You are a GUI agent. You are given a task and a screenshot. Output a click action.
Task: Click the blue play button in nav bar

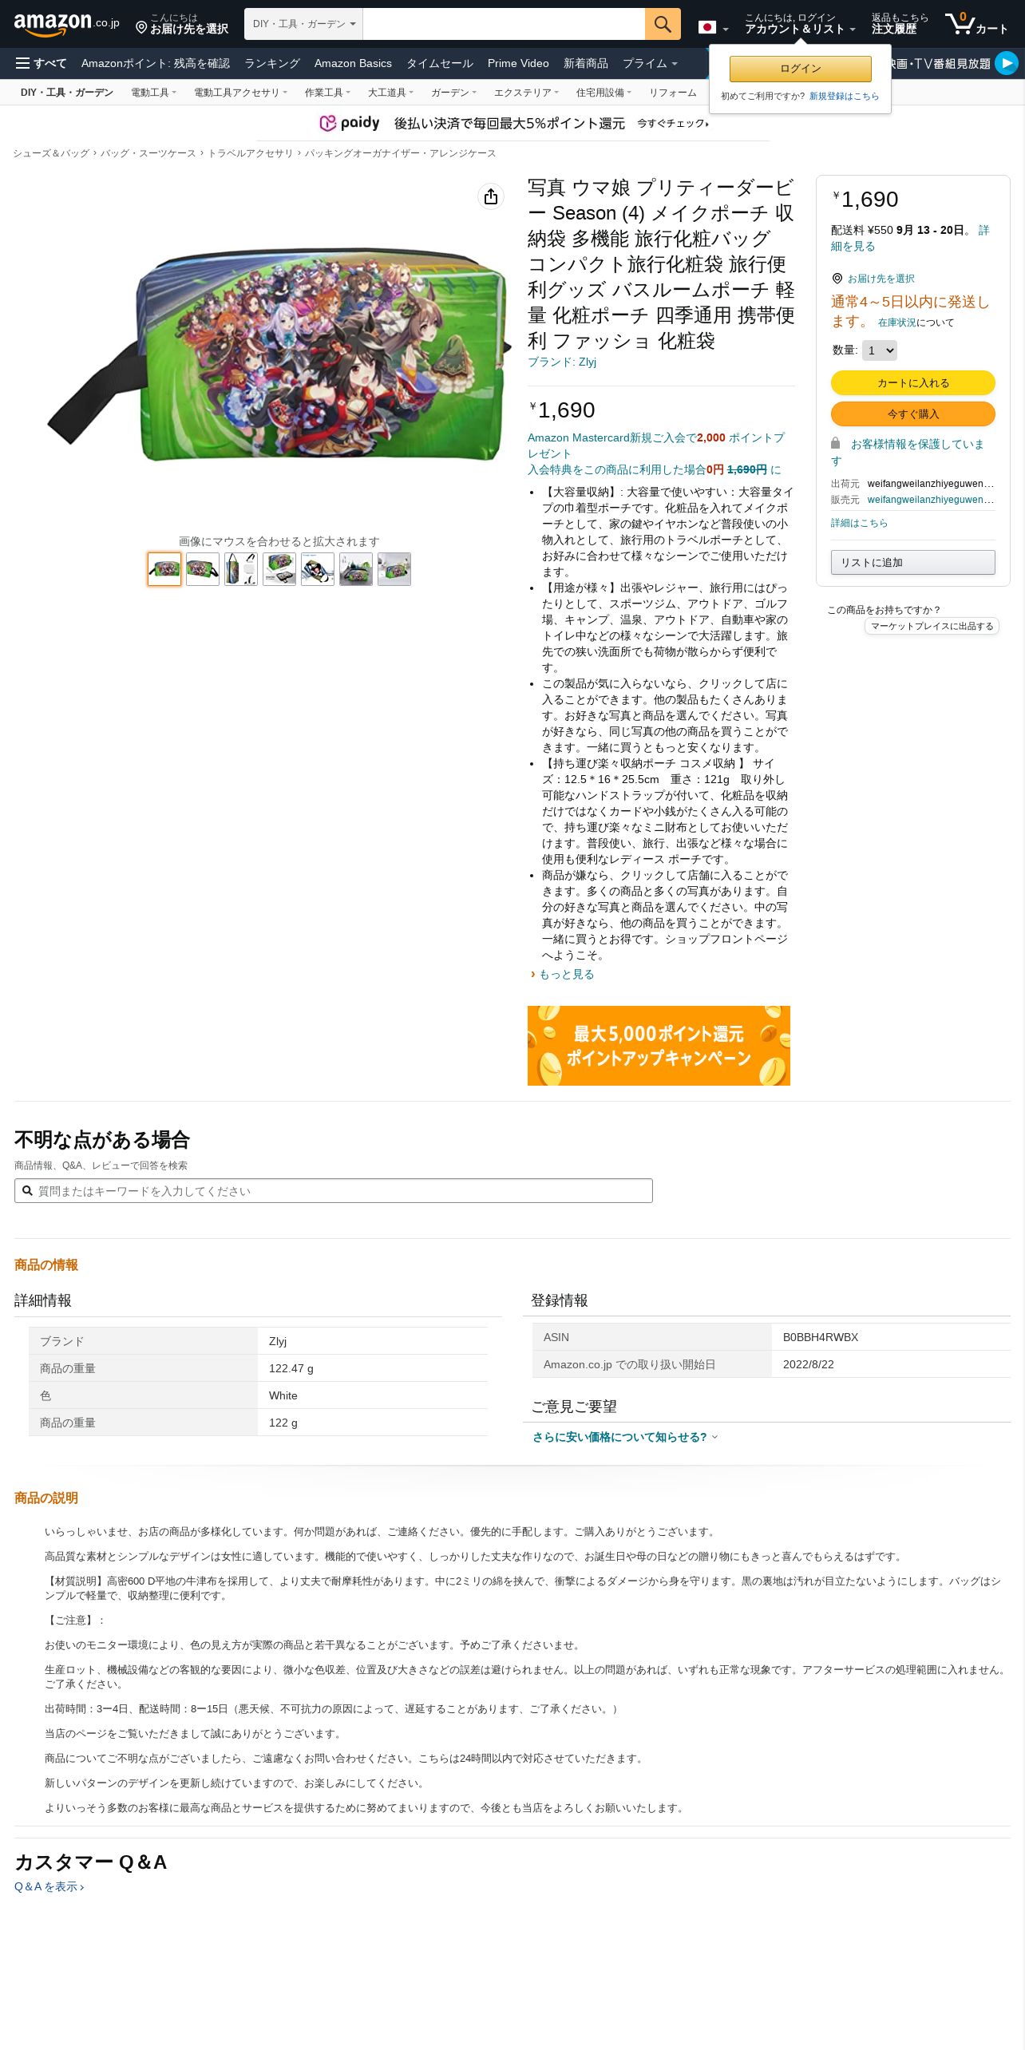tap(1007, 63)
